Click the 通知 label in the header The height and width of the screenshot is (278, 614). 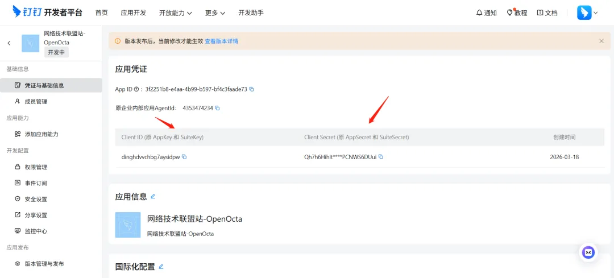click(x=491, y=13)
